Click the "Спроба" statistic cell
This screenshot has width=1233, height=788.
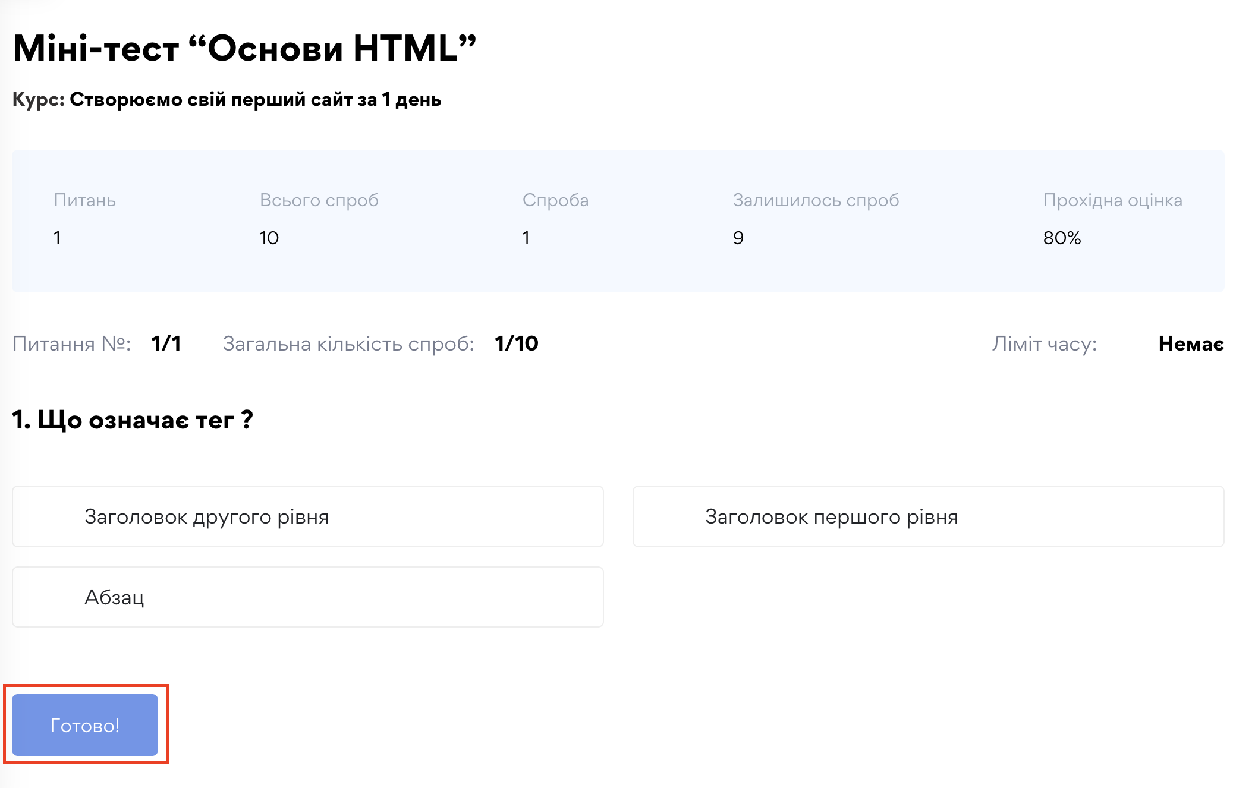(526, 237)
